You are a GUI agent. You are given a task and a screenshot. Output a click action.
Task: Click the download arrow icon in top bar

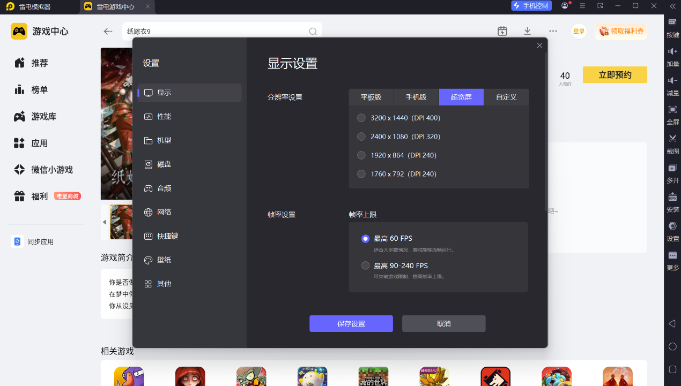pos(527,31)
